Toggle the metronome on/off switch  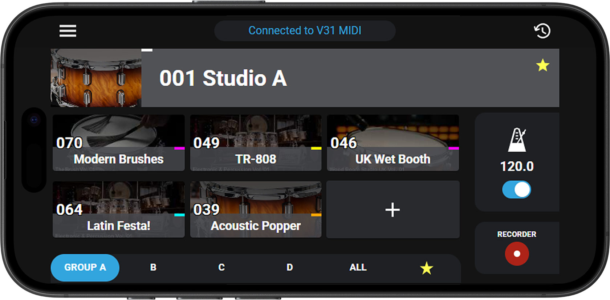(516, 190)
